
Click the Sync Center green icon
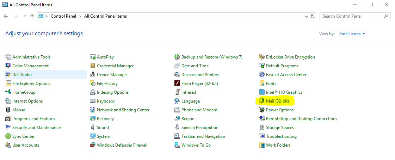[x=8, y=136]
